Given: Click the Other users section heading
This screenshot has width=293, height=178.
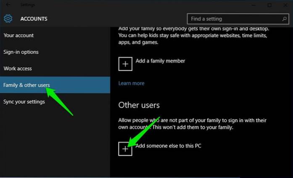Looking at the screenshot, I should click(x=139, y=105).
